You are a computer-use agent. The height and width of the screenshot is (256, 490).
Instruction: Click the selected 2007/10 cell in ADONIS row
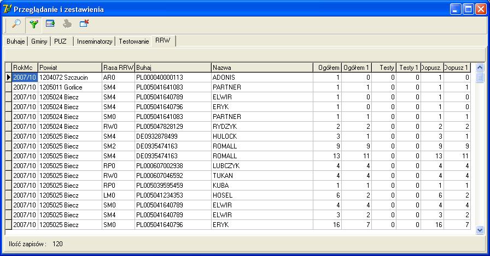25,78
